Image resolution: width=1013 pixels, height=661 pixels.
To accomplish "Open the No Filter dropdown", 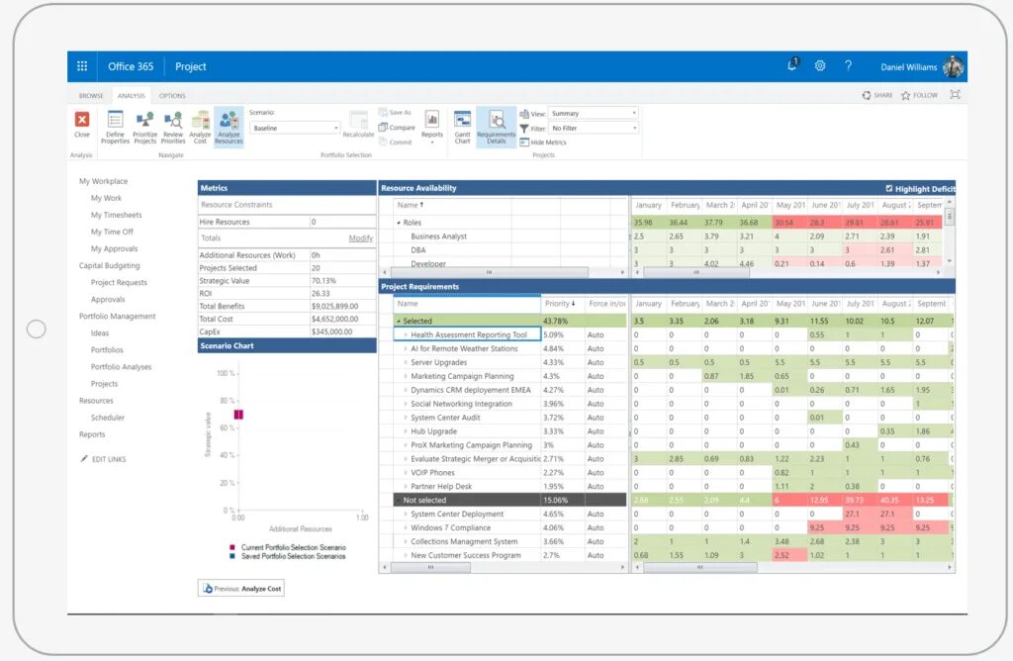I will click(x=594, y=128).
